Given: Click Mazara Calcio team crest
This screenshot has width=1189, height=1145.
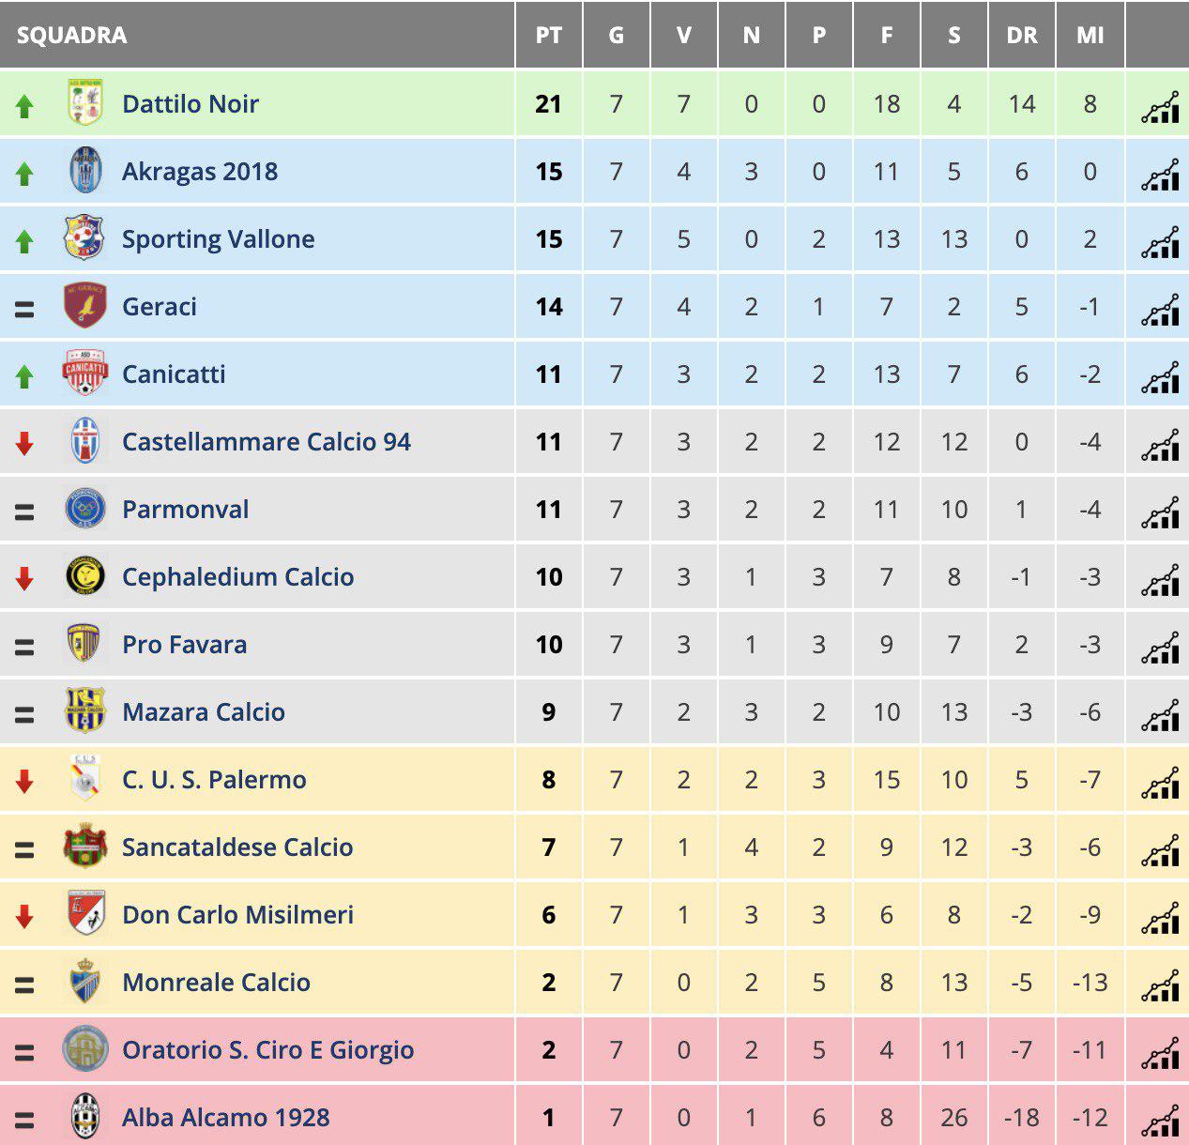Looking at the screenshot, I should [x=85, y=710].
